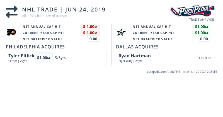The width and height of the screenshot is (223, 117).
Task: Select the 3/3yrs contract term text
Action: (60, 58)
